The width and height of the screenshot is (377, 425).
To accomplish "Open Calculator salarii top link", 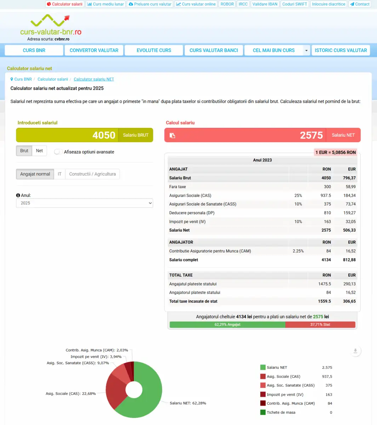I will pos(64,4).
